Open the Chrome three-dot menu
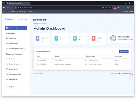Image resolution: width=136 pixels, height=99 pixels. (132, 8)
